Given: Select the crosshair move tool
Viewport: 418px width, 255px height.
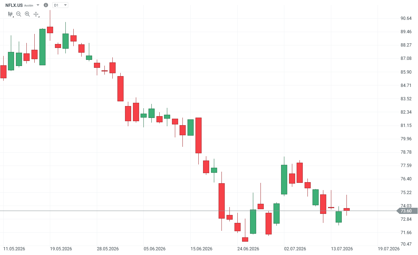Looking at the screenshot, I should [x=36, y=14].
